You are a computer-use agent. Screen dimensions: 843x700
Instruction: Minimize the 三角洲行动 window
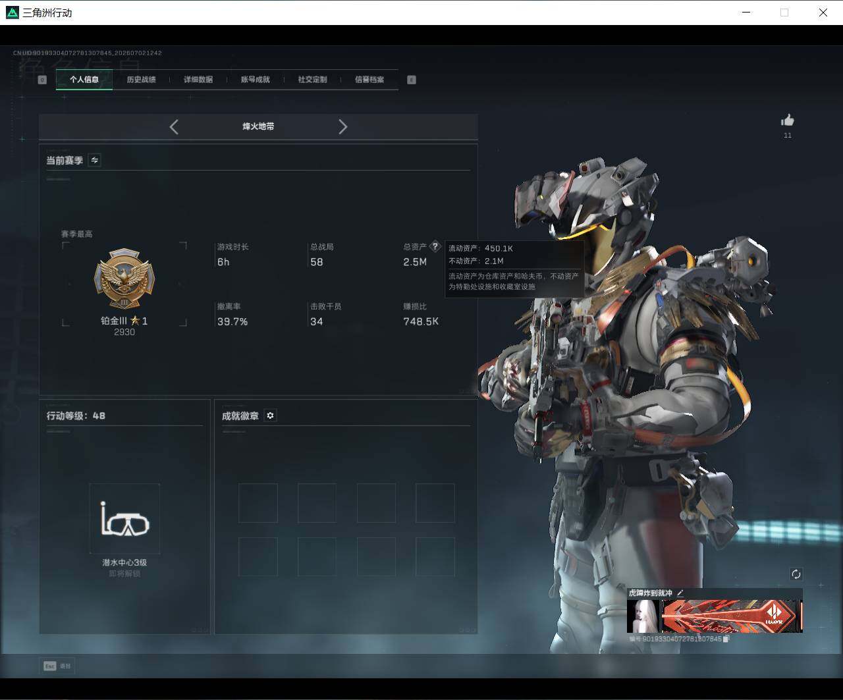pyautogui.click(x=747, y=13)
